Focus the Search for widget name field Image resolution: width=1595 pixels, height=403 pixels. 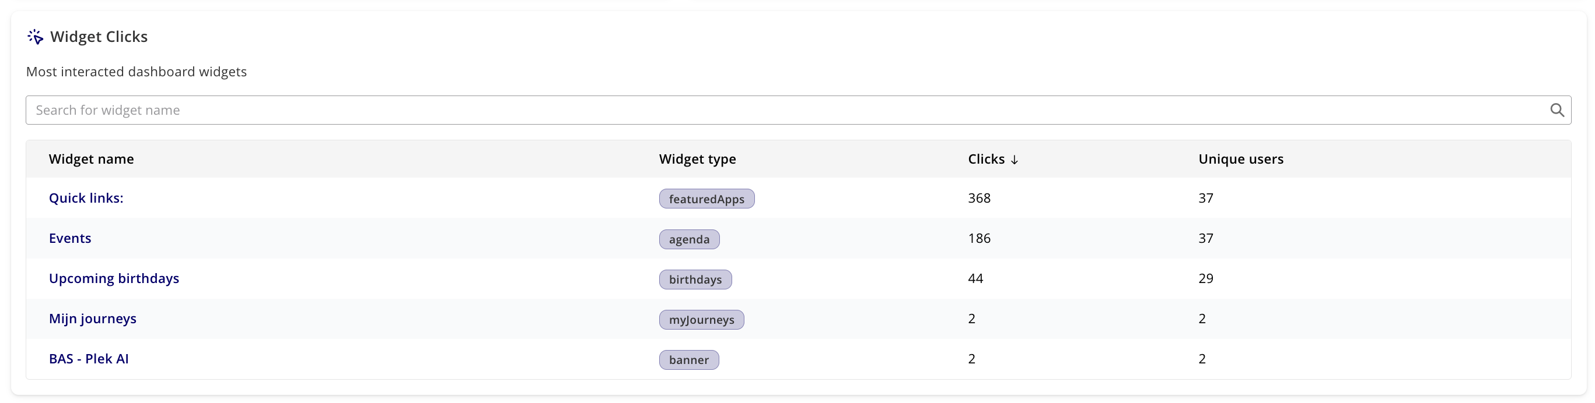pos(798,110)
